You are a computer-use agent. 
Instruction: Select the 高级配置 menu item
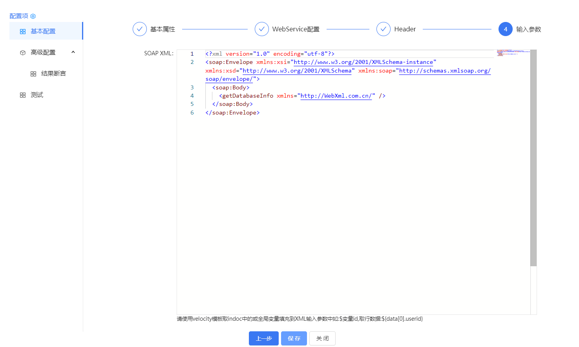(x=46, y=52)
